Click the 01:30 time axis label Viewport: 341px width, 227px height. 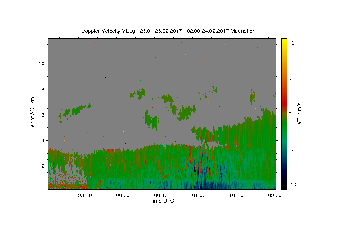point(237,195)
